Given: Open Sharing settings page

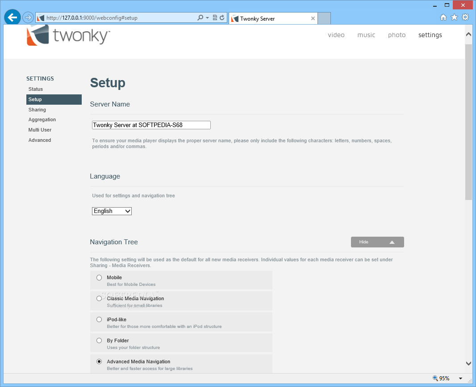Looking at the screenshot, I should [x=37, y=110].
